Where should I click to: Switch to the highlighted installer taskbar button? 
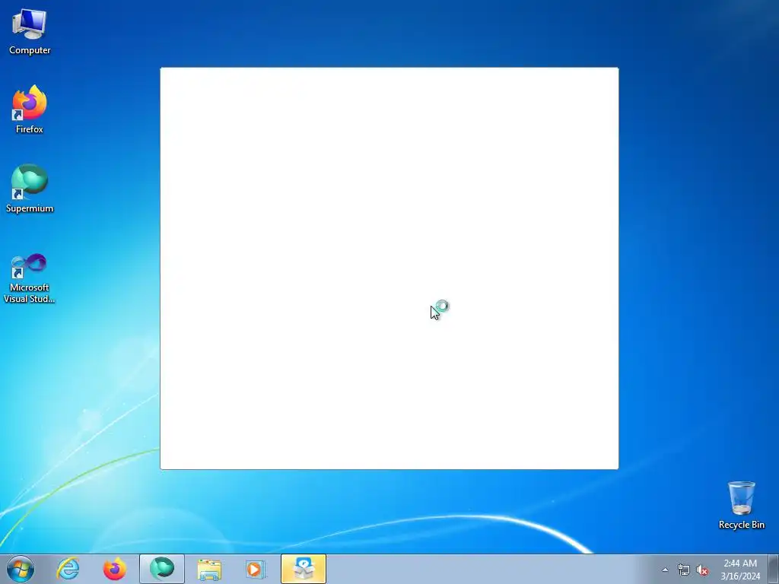pyautogui.click(x=304, y=569)
